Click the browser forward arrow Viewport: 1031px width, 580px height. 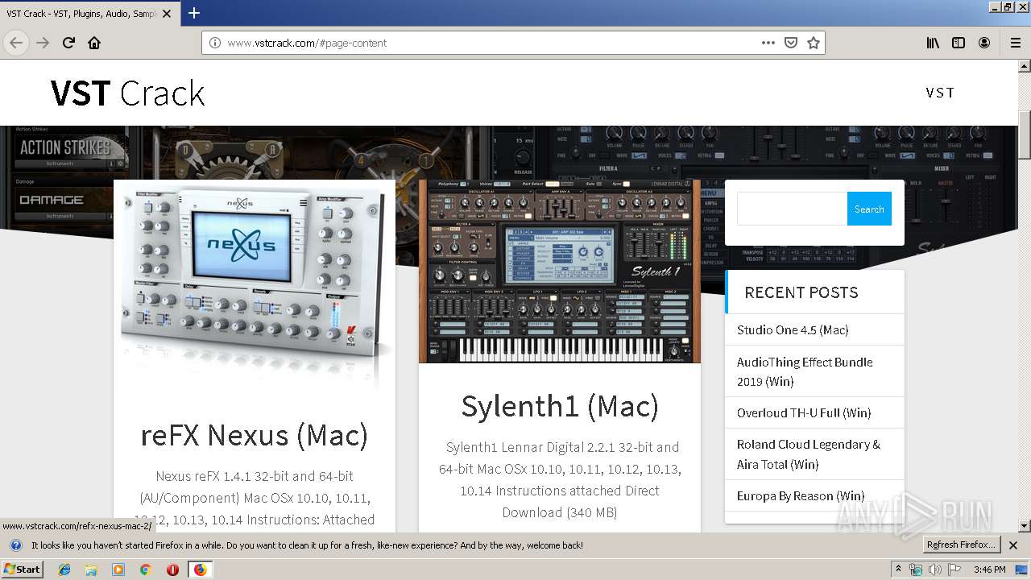pyautogui.click(x=43, y=43)
